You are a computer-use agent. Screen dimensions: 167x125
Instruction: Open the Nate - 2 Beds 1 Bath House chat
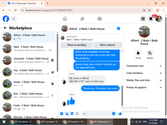coord(28,49)
